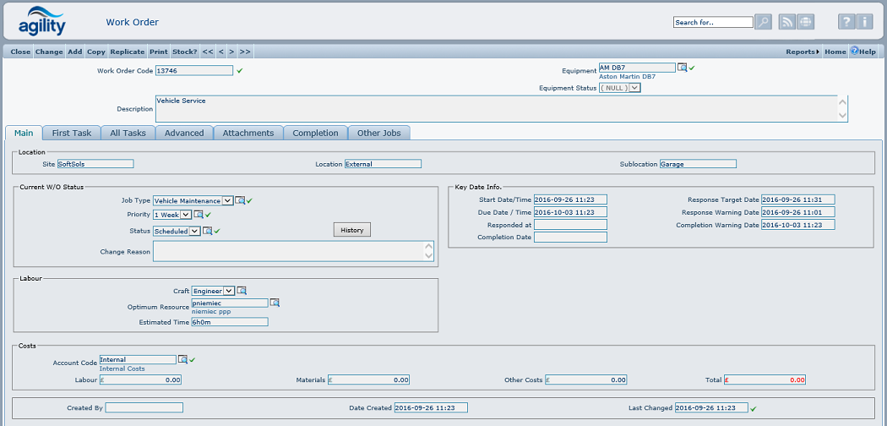Open the info icon in header
This screenshot has width=887, height=426.
click(865, 22)
